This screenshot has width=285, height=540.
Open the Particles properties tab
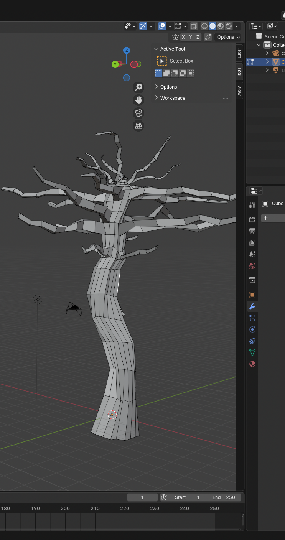[252, 318]
